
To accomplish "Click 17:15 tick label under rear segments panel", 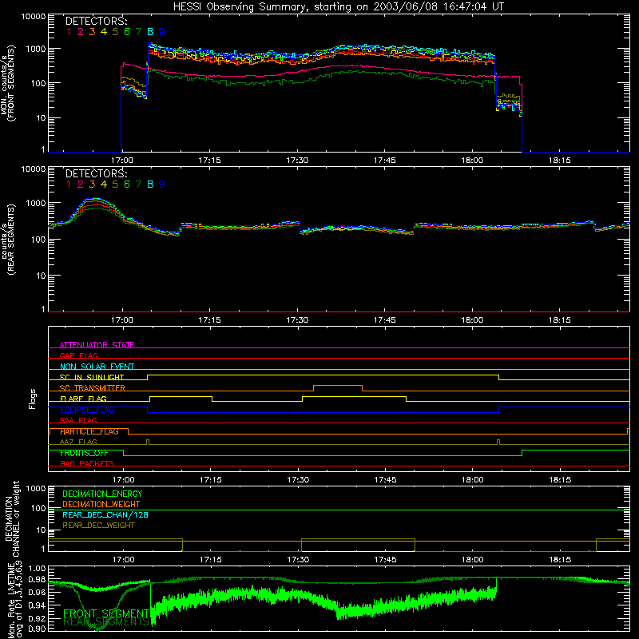I will tap(209, 320).
